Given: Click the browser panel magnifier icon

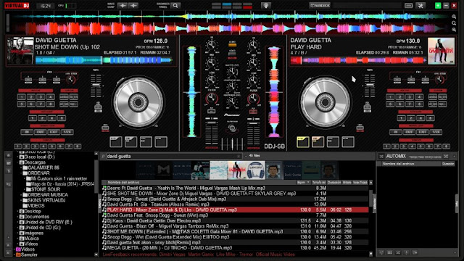Looking at the screenshot, I should tap(175, 6).
